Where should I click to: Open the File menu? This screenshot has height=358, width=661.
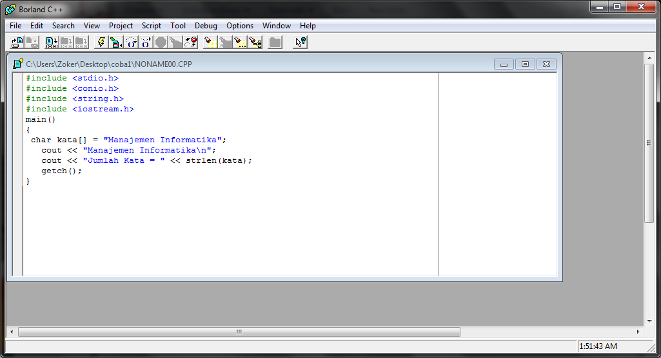click(x=15, y=26)
